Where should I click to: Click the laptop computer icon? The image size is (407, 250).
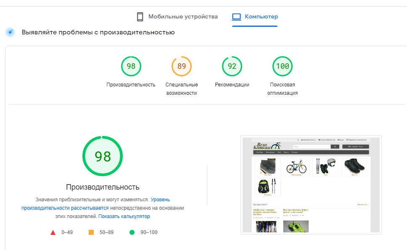click(x=236, y=17)
